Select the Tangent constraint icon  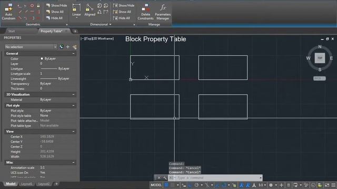(19, 18)
